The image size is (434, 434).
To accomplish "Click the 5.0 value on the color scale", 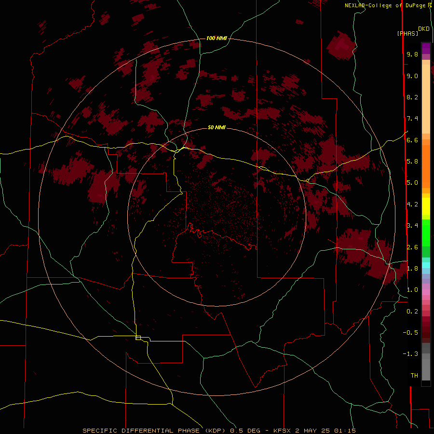I will tap(412, 183).
